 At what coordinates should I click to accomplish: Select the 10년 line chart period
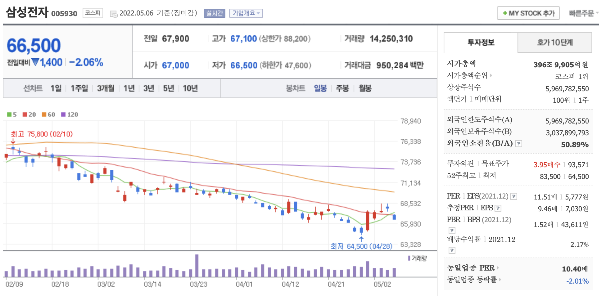[x=190, y=88]
